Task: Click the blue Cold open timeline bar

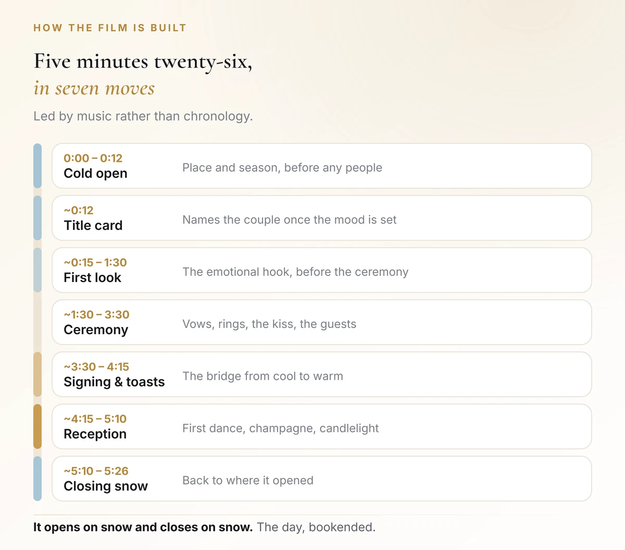Action: (x=37, y=166)
